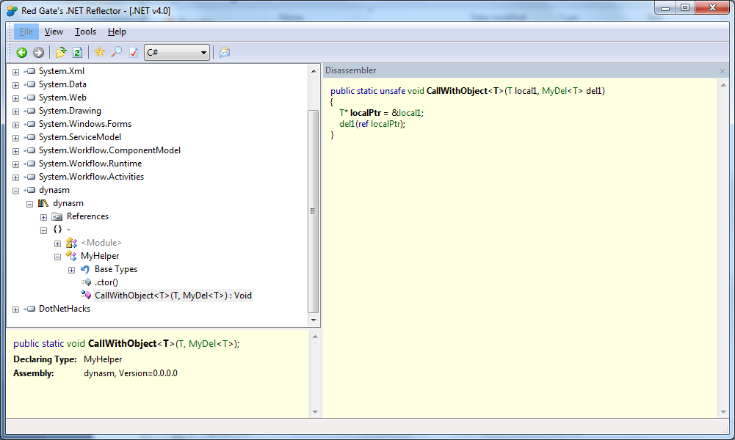Collapse the dynasm module node
This screenshot has width=735, height=440.
[x=30, y=204]
